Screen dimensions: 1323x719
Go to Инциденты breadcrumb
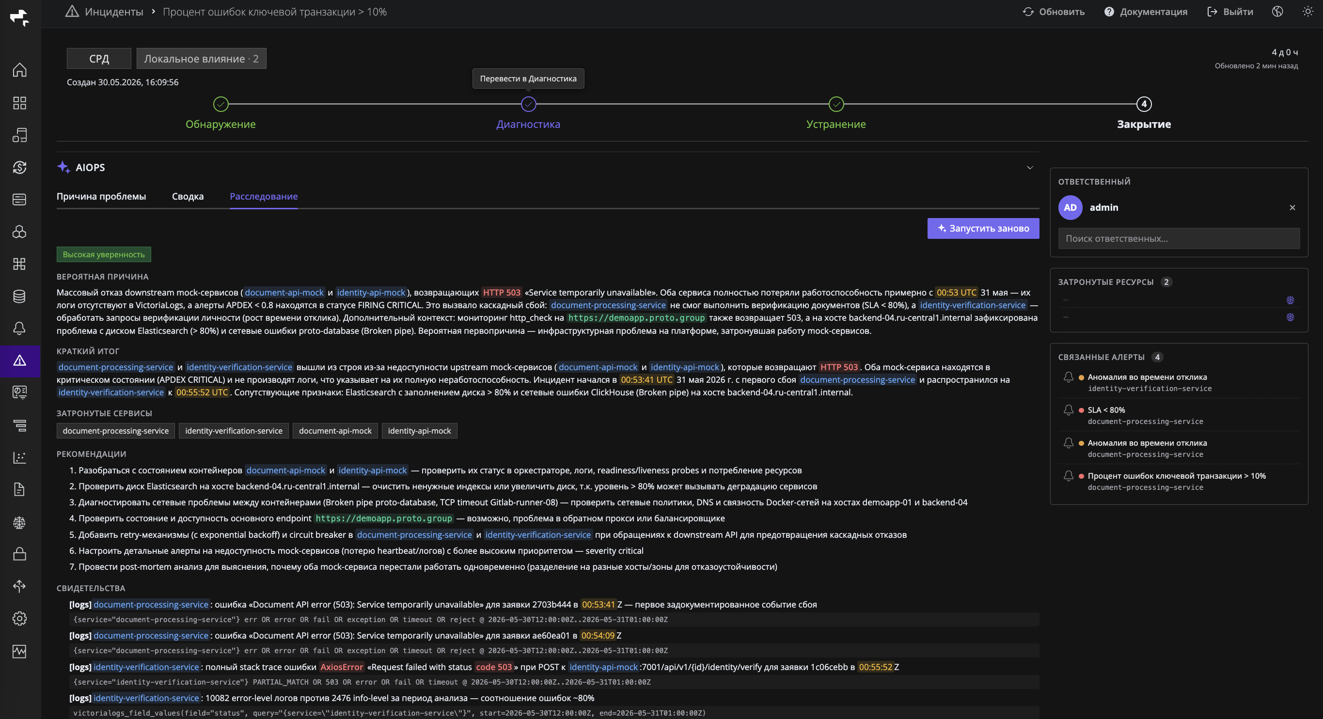click(113, 11)
